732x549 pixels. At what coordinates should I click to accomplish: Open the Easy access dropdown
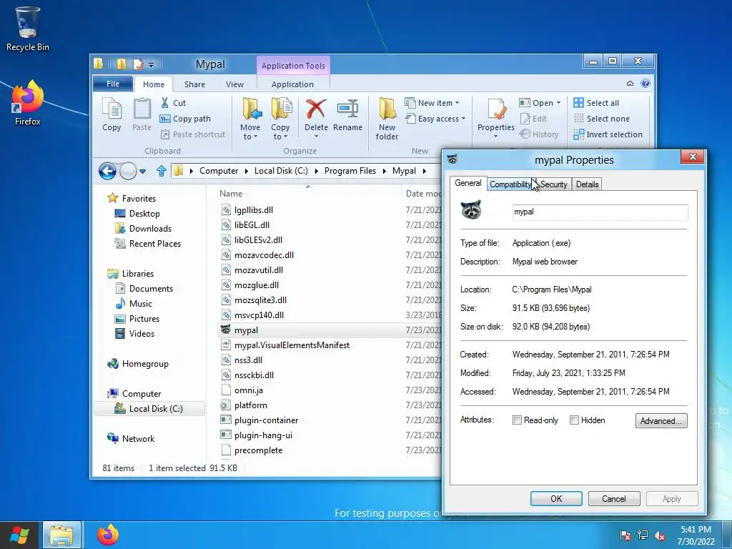tap(435, 119)
